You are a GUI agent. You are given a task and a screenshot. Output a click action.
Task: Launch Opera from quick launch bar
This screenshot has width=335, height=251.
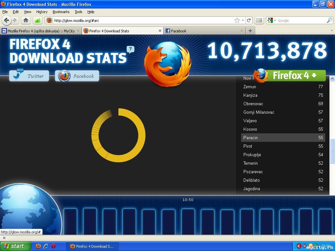(x=53, y=246)
